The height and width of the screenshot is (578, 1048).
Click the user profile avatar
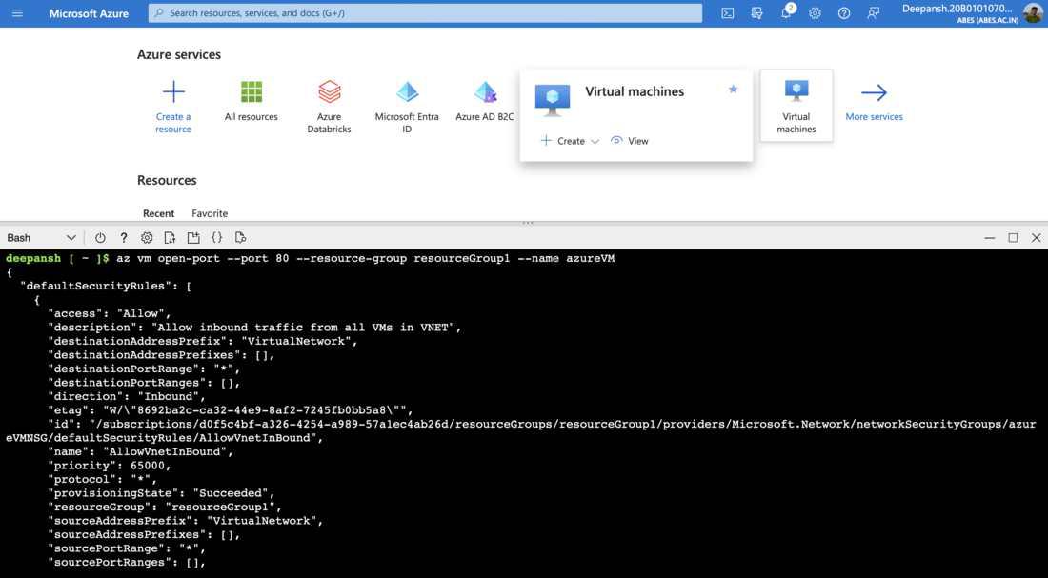coord(1033,12)
